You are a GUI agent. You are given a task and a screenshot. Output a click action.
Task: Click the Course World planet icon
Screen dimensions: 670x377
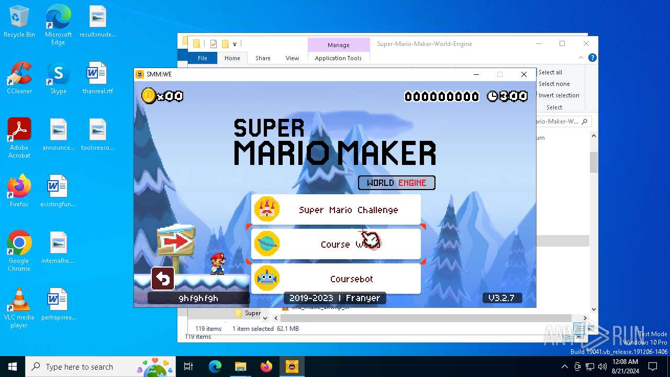tap(267, 244)
